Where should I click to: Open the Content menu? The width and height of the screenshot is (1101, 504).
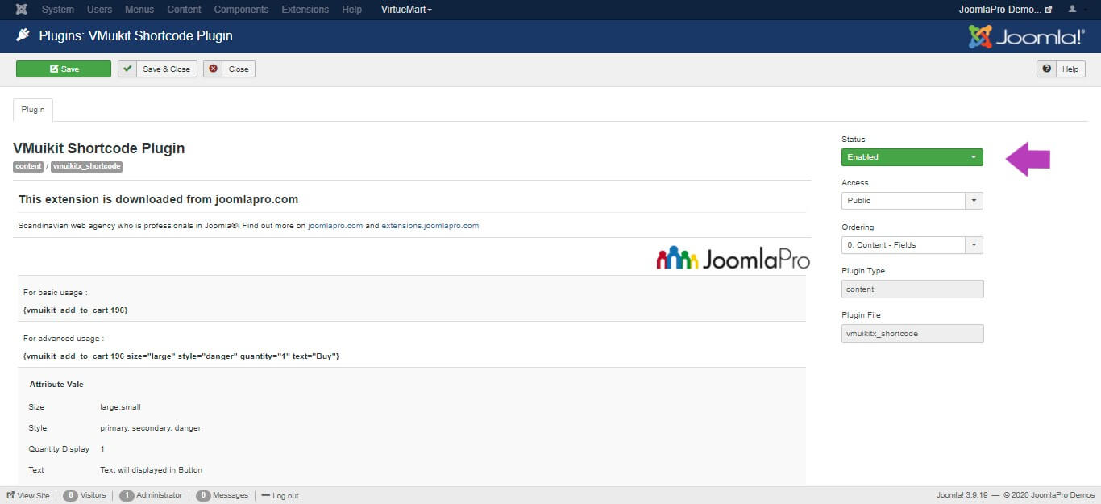tap(184, 10)
